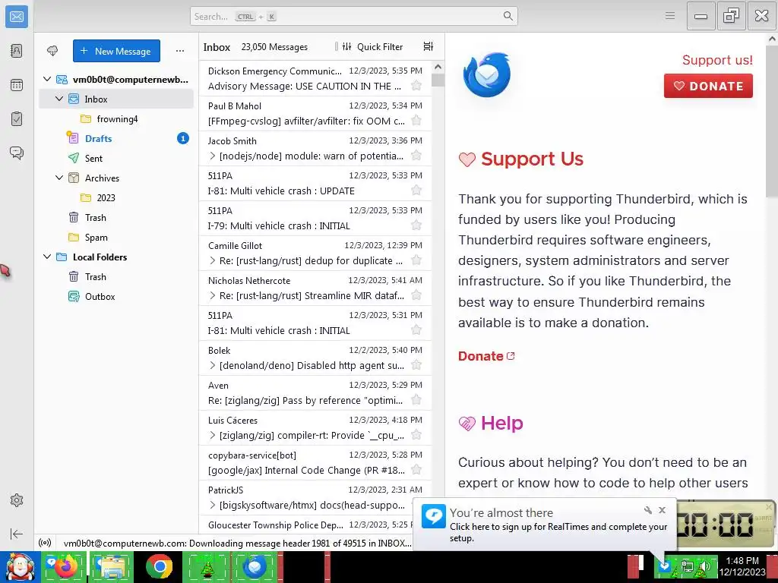Star the Camille Gillot message
The image size is (778, 583).
416,260
